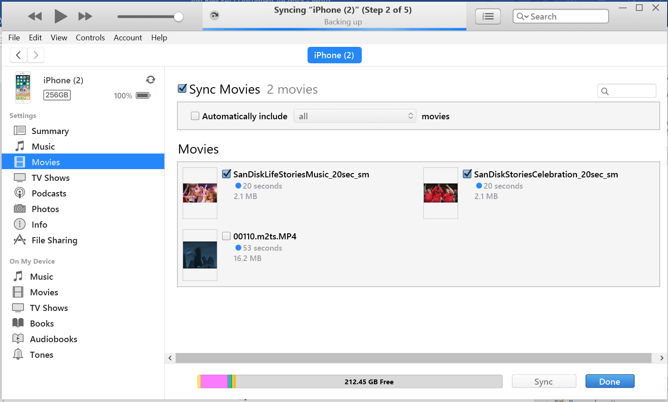Uncheck SanDiskStoriesCelebration_20sec_sm movie
Screen dimensions: 668x402
pos(467,174)
